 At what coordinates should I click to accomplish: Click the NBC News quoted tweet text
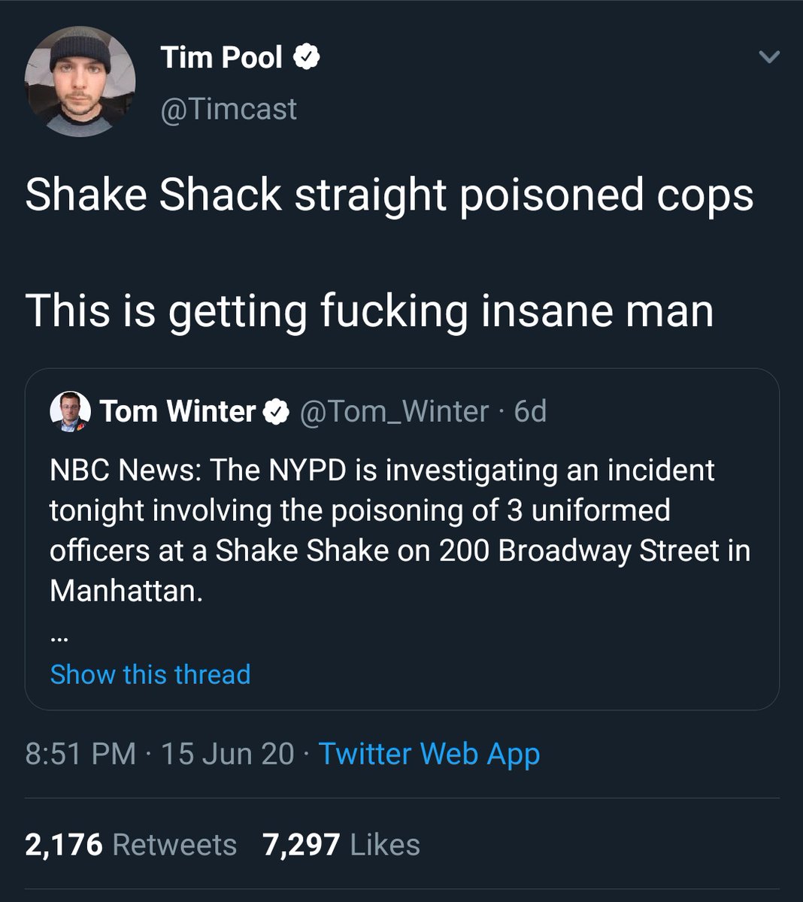coord(398,530)
